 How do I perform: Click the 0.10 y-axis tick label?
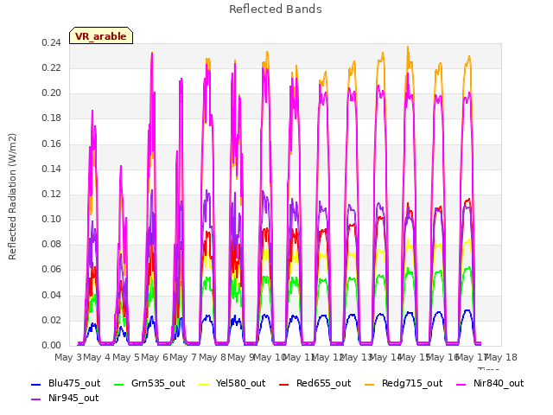tap(52, 219)
